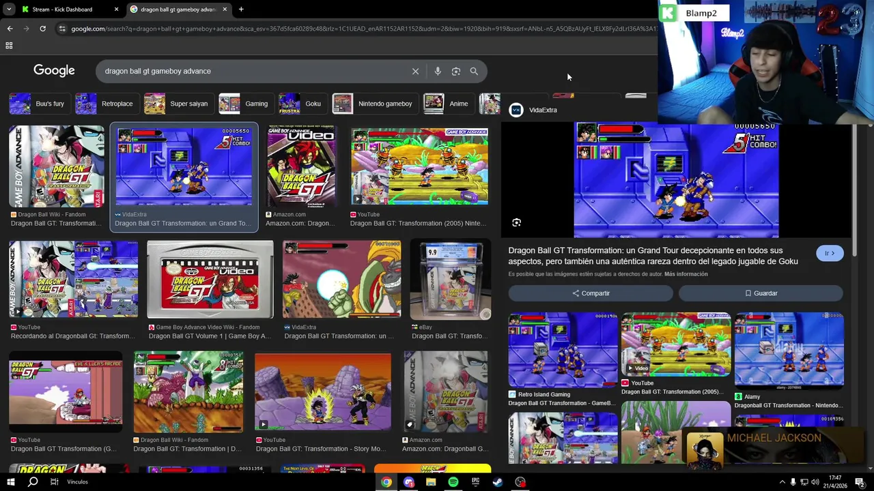The width and height of the screenshot is (874, 491).
Task: Reload the page with the refresh icon
Action: click(42, 29)
